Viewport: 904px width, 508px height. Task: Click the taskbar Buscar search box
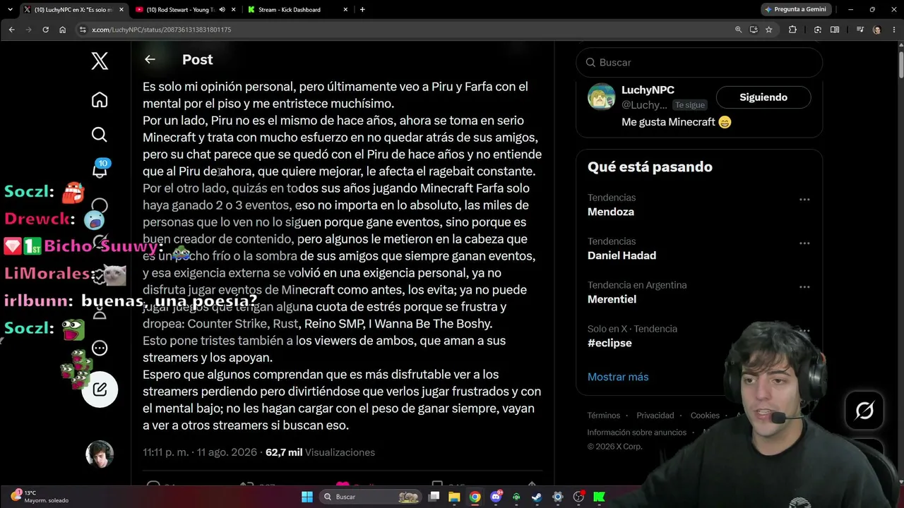click(369, 497)
